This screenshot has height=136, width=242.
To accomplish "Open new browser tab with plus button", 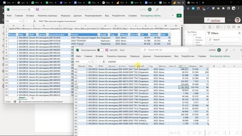I will pos(203,3).
